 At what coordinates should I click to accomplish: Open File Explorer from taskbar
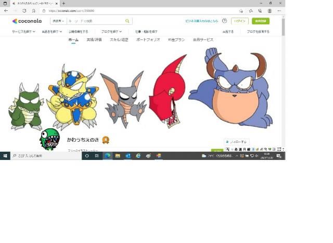pyautogui.click(x=118, y=156)
